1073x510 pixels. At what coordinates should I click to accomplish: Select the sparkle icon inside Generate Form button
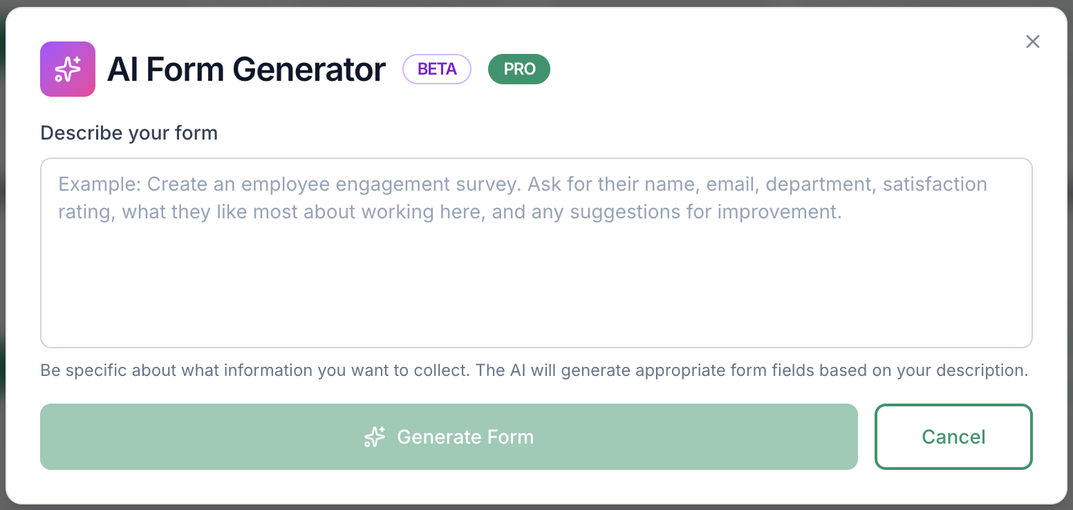tap(374, 437)
